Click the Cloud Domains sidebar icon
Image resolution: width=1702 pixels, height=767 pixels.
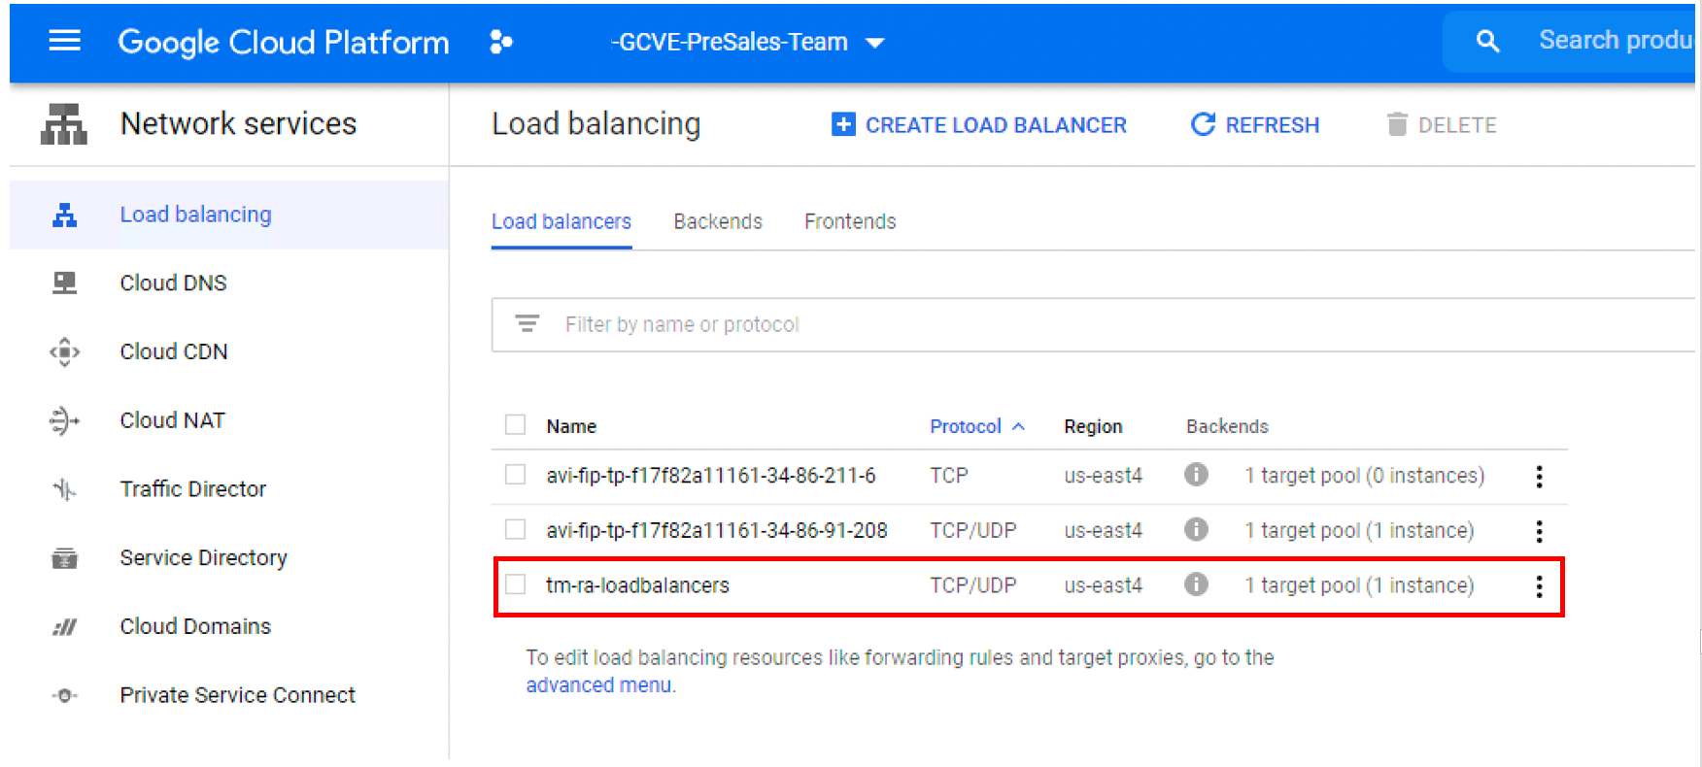tap(64, 627)
